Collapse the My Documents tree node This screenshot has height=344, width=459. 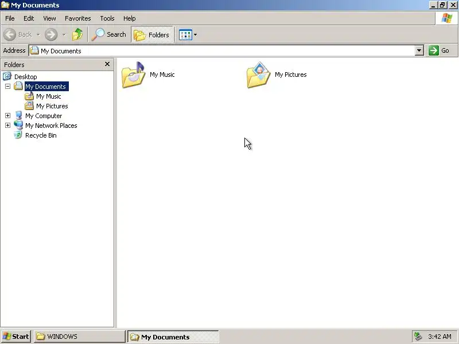pos(8,87)
